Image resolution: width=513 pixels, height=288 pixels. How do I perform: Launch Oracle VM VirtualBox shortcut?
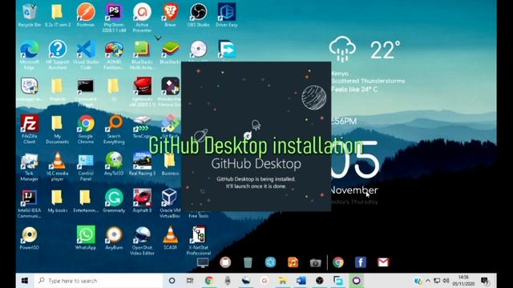(x=170, y=203)
